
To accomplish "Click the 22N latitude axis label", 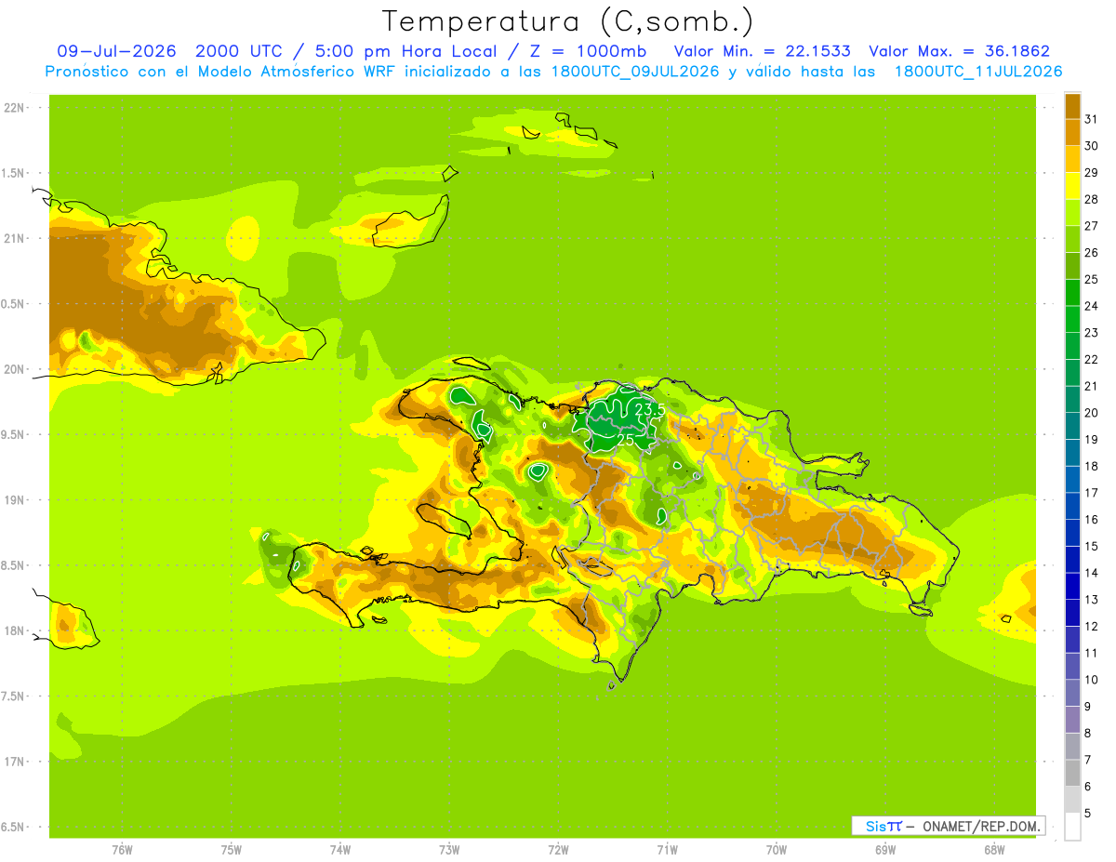I will (x=14, y=108).
